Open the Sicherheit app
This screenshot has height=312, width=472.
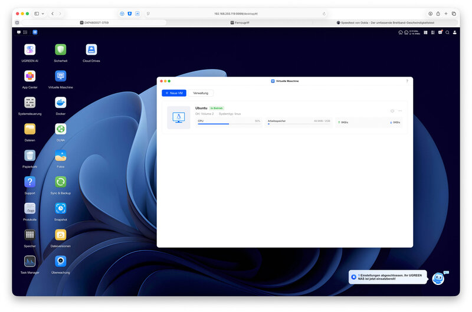[x=61, y=50]
